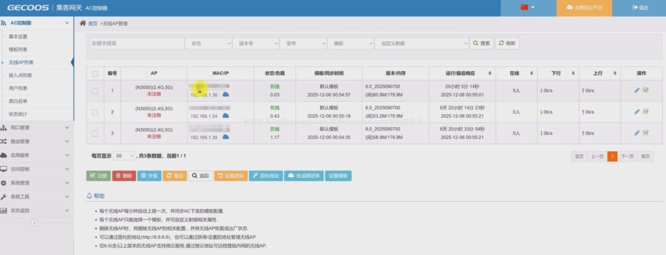This screenshot has width=666, height=255.
Task: Click the green 注册 button
Action: pos(98,176)
